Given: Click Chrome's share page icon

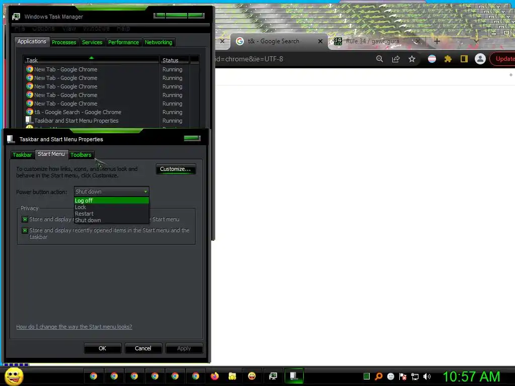Looking at the screenshot, I should (x=396, y=59).
